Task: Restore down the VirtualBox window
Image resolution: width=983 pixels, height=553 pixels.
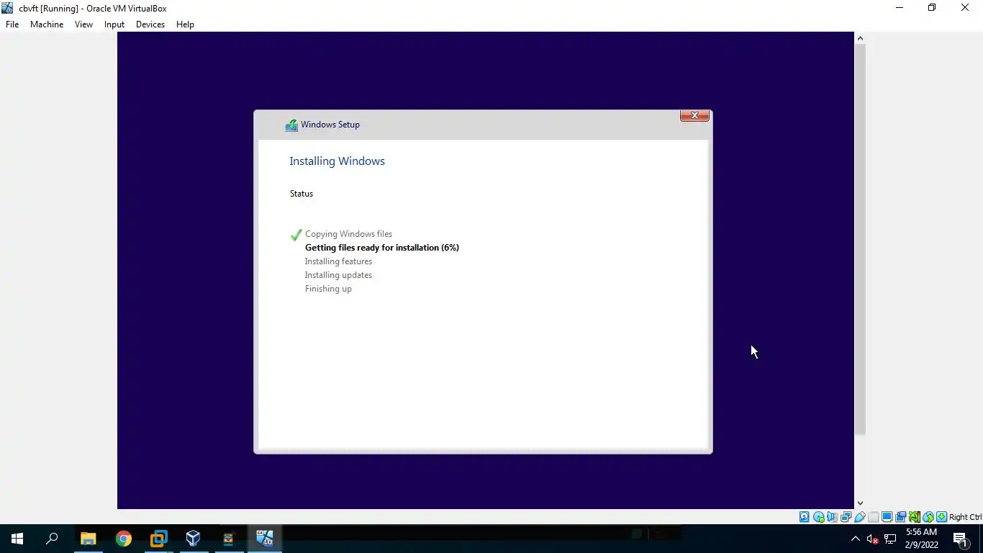Action: pyautogui.click(x=932, y=8)
